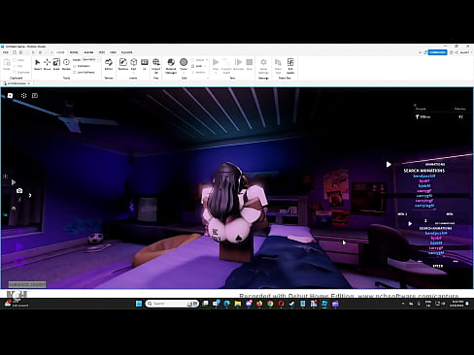Open the Toolbox panel
The image size is (474, 355).
122,64
